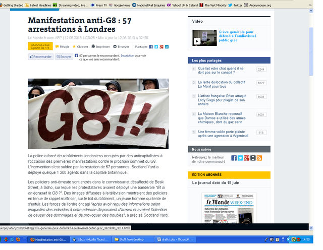Click the Facebook Recommander button
Screen dimensions: 323x250
[41, 57]
